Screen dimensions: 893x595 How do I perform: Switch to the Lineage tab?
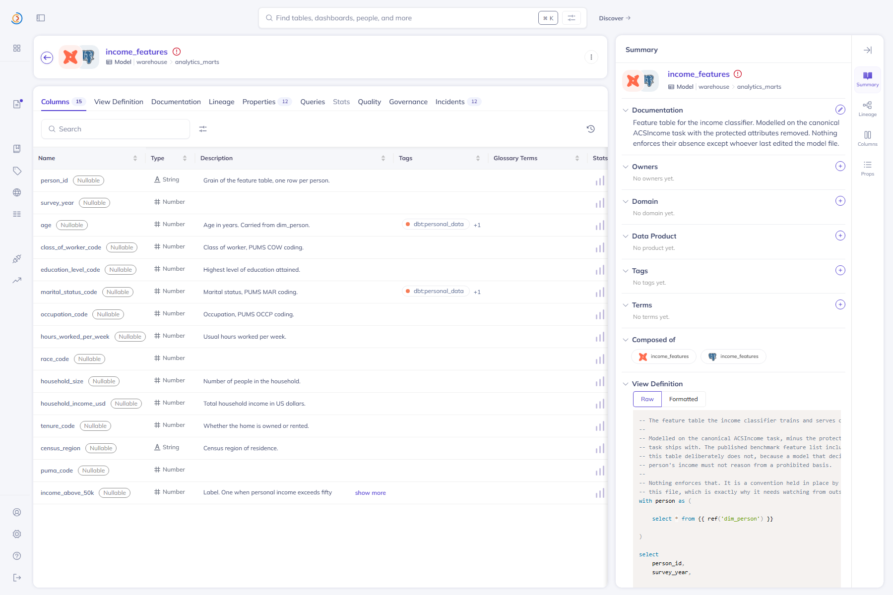(x=221, y=102)
